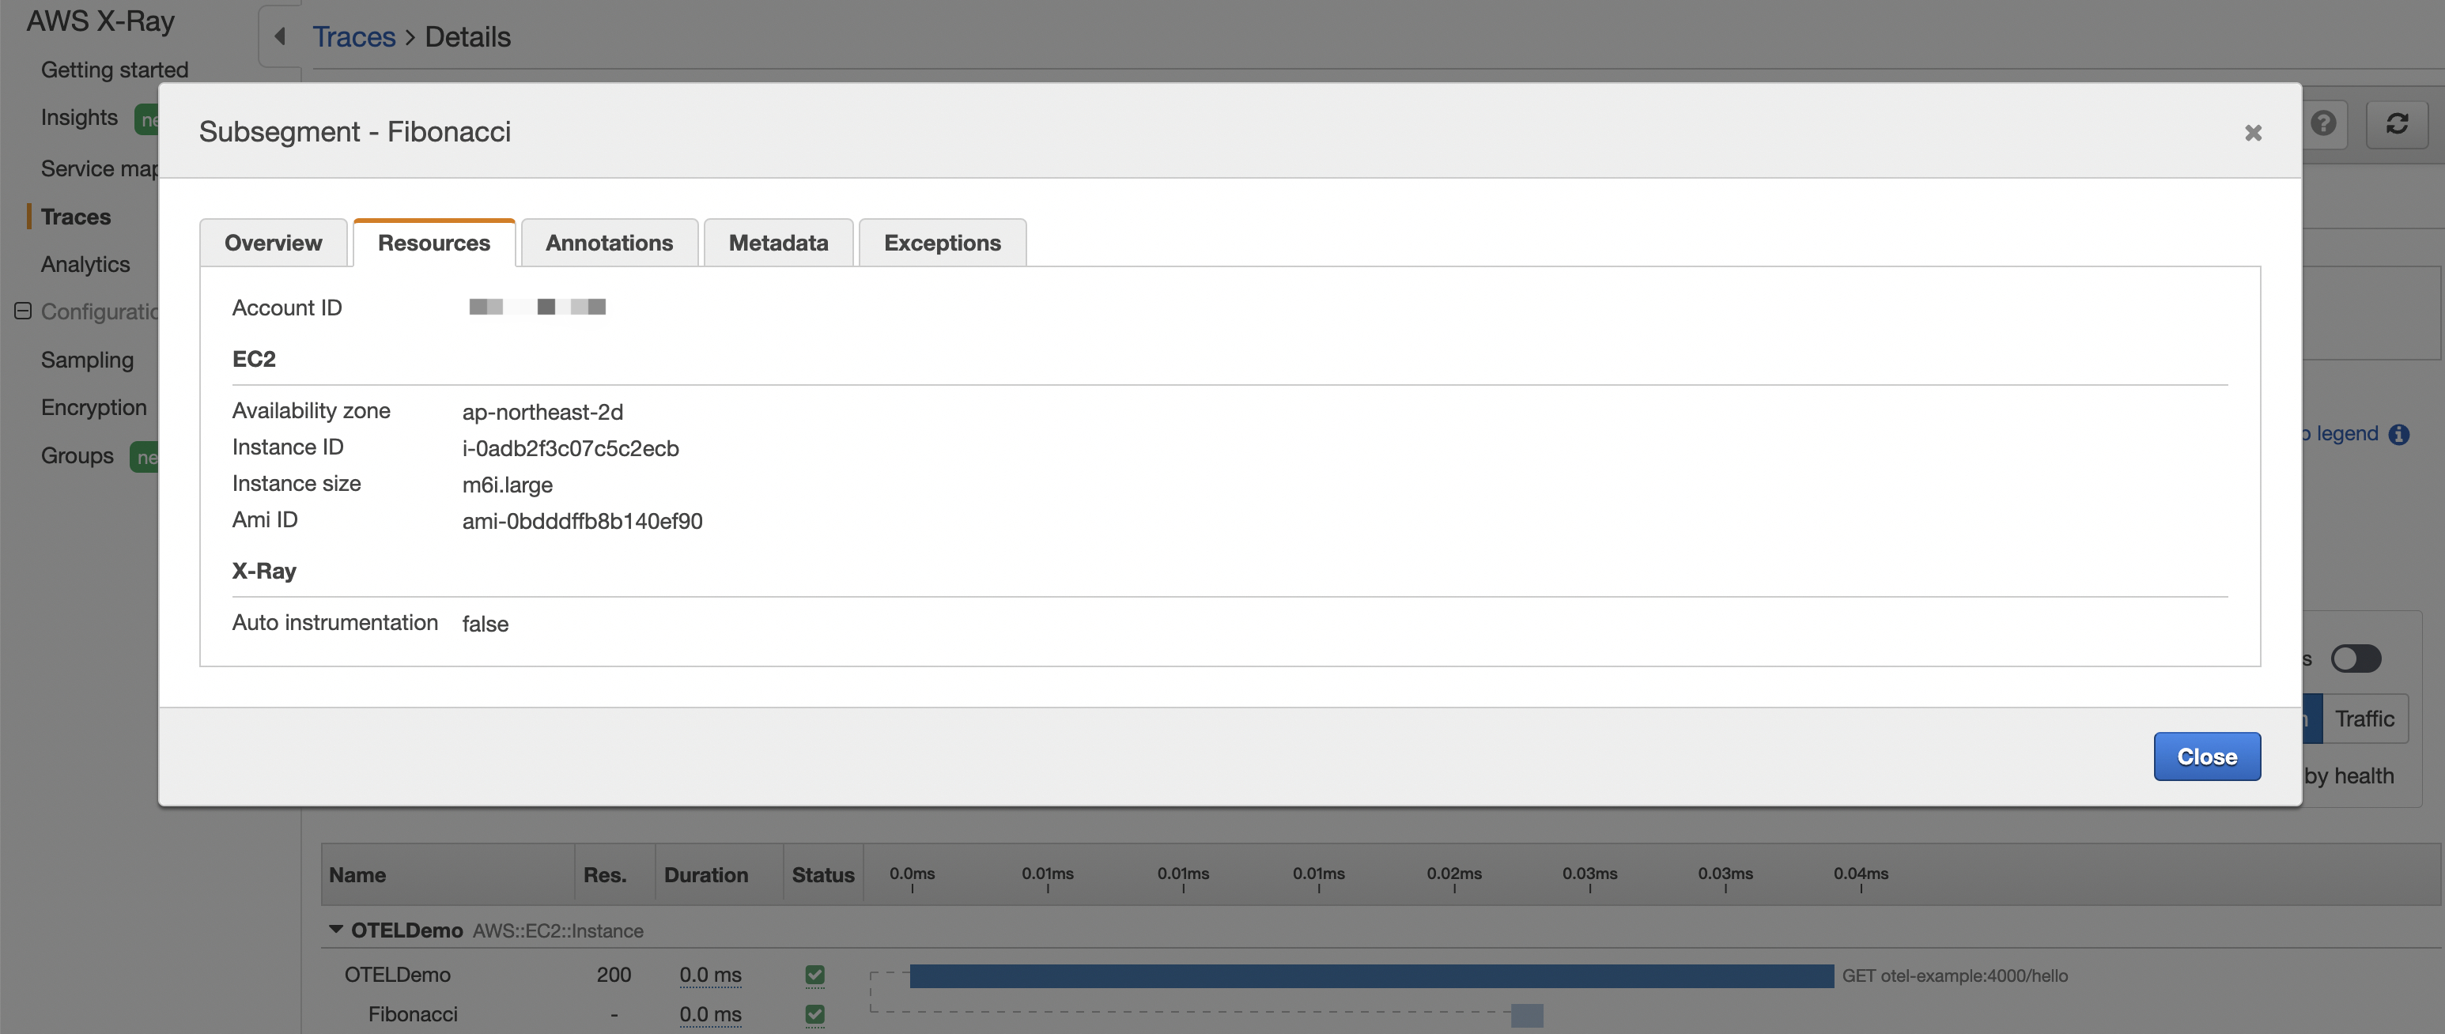Click the green status check on the Fibonacci row
Image resolution: width=2445 pixels, height=1034 pixels.
tap(816, 1014)
